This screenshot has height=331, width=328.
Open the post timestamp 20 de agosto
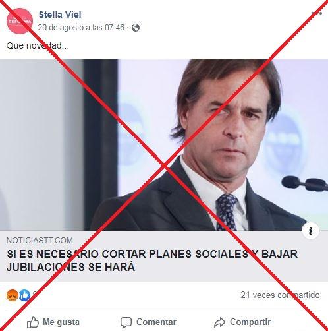[81, 28]
